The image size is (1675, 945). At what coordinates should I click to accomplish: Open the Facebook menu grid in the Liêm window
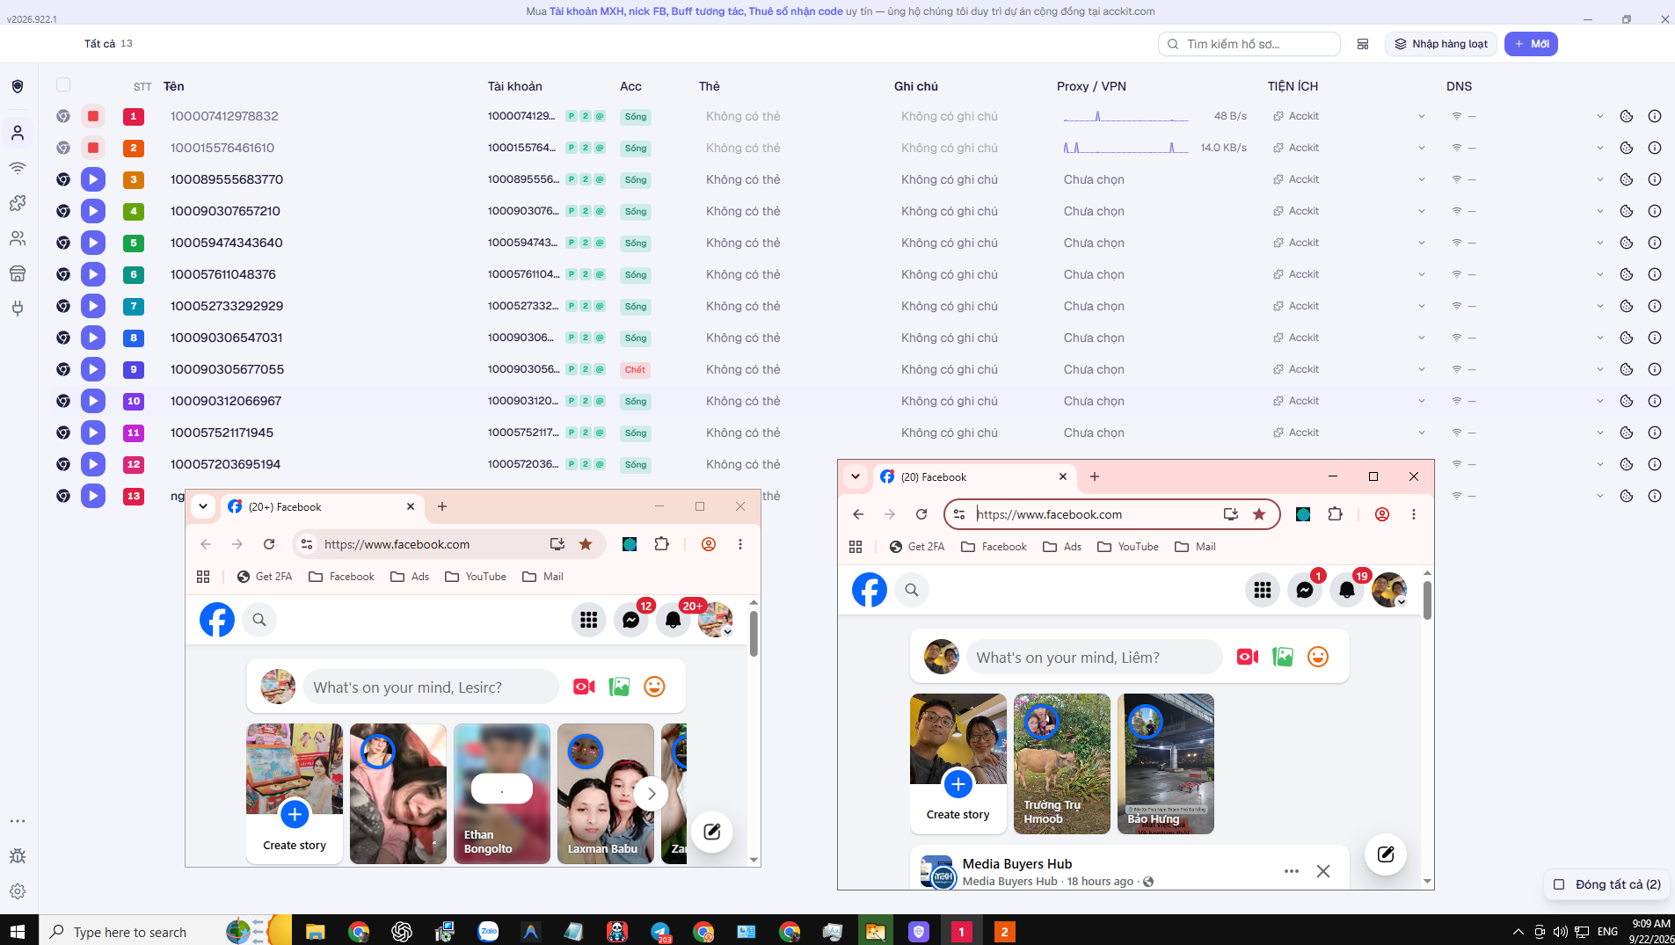(x=1263, y=590)
